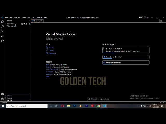Open the Selection menu
166x124 pixels.
(17, 17)
